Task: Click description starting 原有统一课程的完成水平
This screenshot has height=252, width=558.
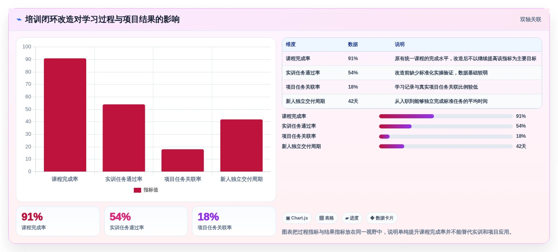Action: tap(466, 59)
